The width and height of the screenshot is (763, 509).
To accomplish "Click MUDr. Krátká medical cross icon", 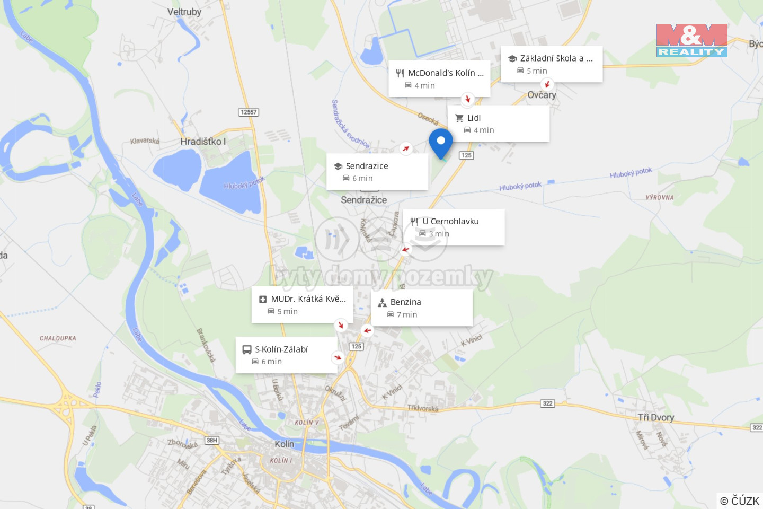I will click(x=263, y=300).
